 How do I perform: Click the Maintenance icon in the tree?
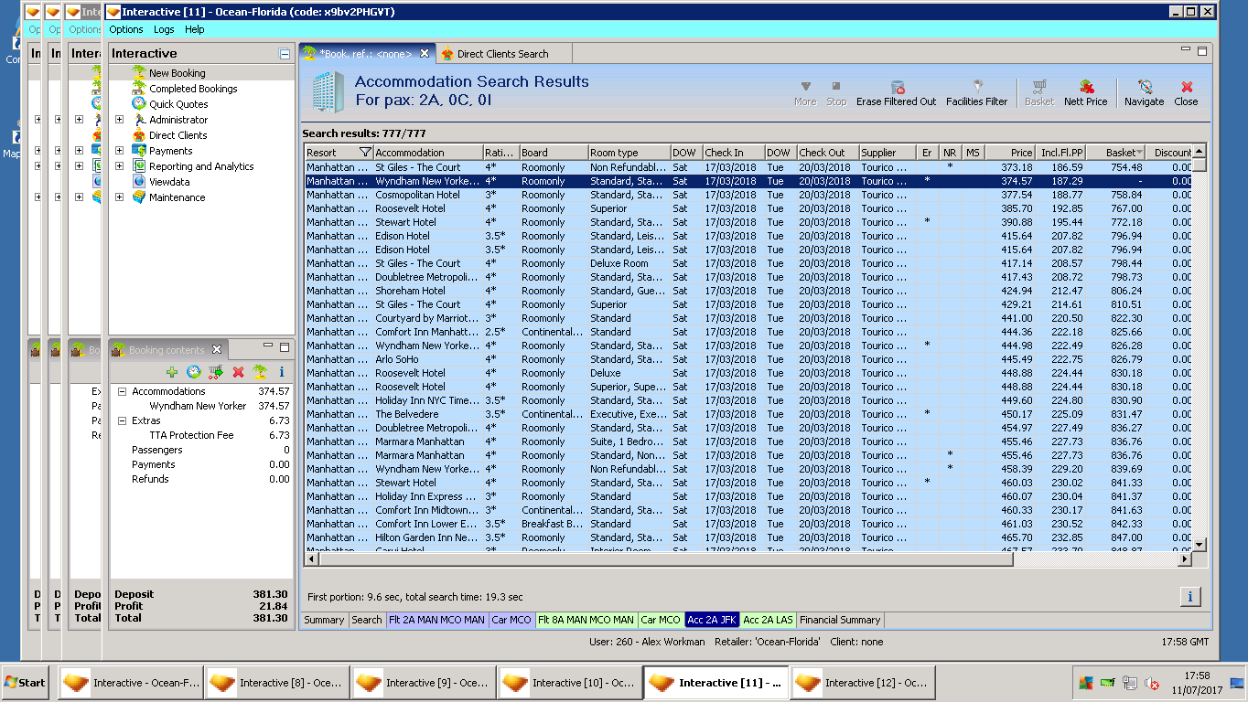tap(139, 197)
